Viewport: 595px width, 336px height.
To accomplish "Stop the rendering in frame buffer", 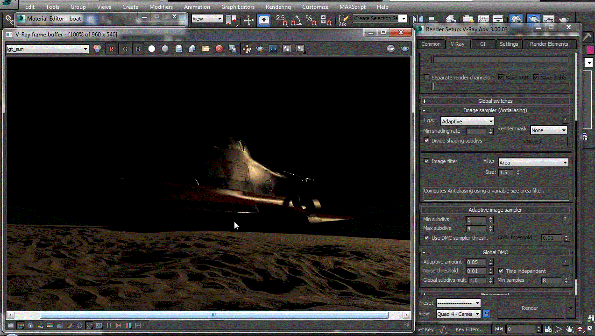I will click(x=391, y=49).
